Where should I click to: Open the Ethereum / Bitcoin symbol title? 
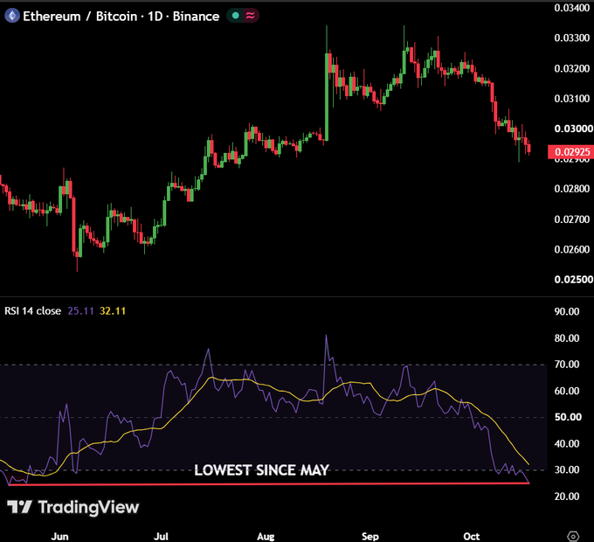click(x=121, y=17)
